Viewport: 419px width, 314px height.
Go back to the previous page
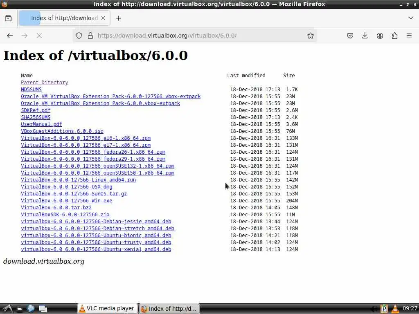[x=10, y=36]
